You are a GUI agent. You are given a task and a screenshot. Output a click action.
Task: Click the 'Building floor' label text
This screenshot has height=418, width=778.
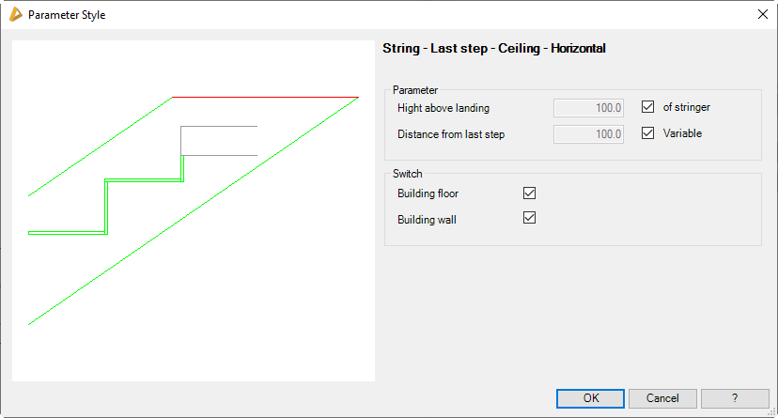[428, 194]
